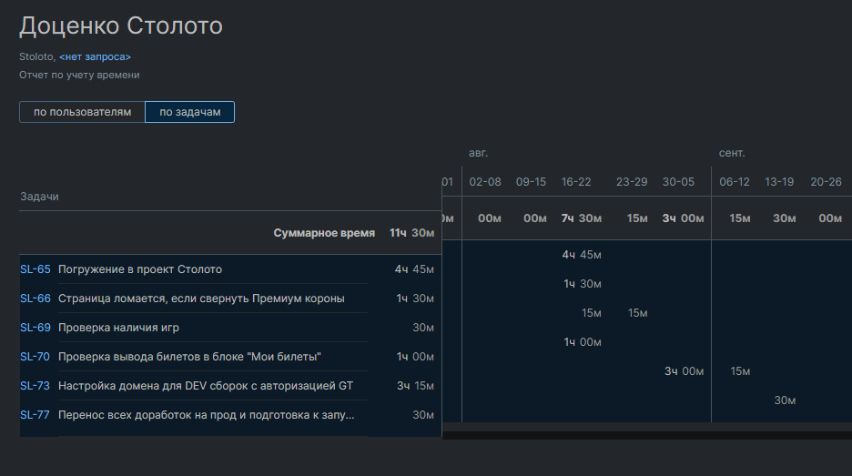The image size is (852, 476).
Task: Open the SL-69 issue ID link
Action: (35, 328)
